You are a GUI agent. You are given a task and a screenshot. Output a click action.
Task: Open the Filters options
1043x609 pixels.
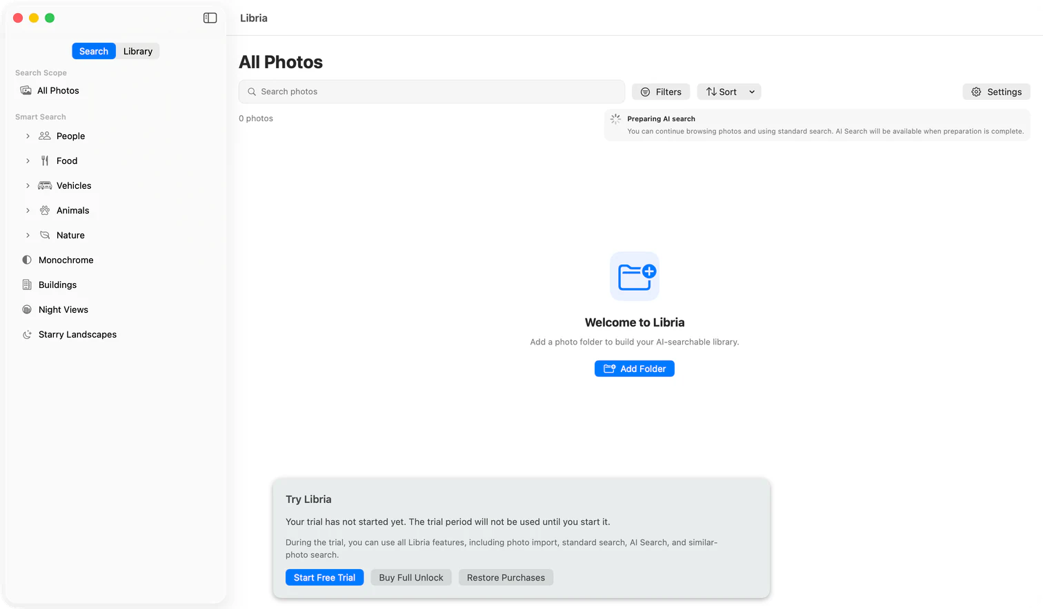tap(661, 92)
